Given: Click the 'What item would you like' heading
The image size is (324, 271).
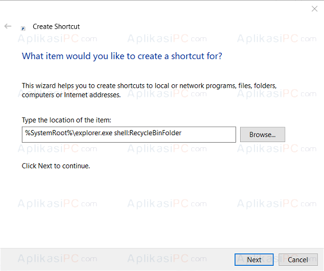Looking at the screenshot, I should click(x=122, y=56).
